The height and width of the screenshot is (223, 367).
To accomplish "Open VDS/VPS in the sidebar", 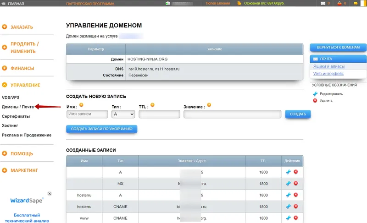I will point(11,98).
